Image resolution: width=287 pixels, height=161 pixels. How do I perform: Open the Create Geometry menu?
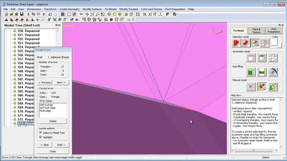70,9
